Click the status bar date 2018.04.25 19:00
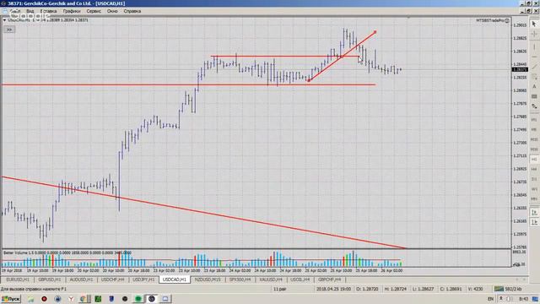 [x=333, y=289]
